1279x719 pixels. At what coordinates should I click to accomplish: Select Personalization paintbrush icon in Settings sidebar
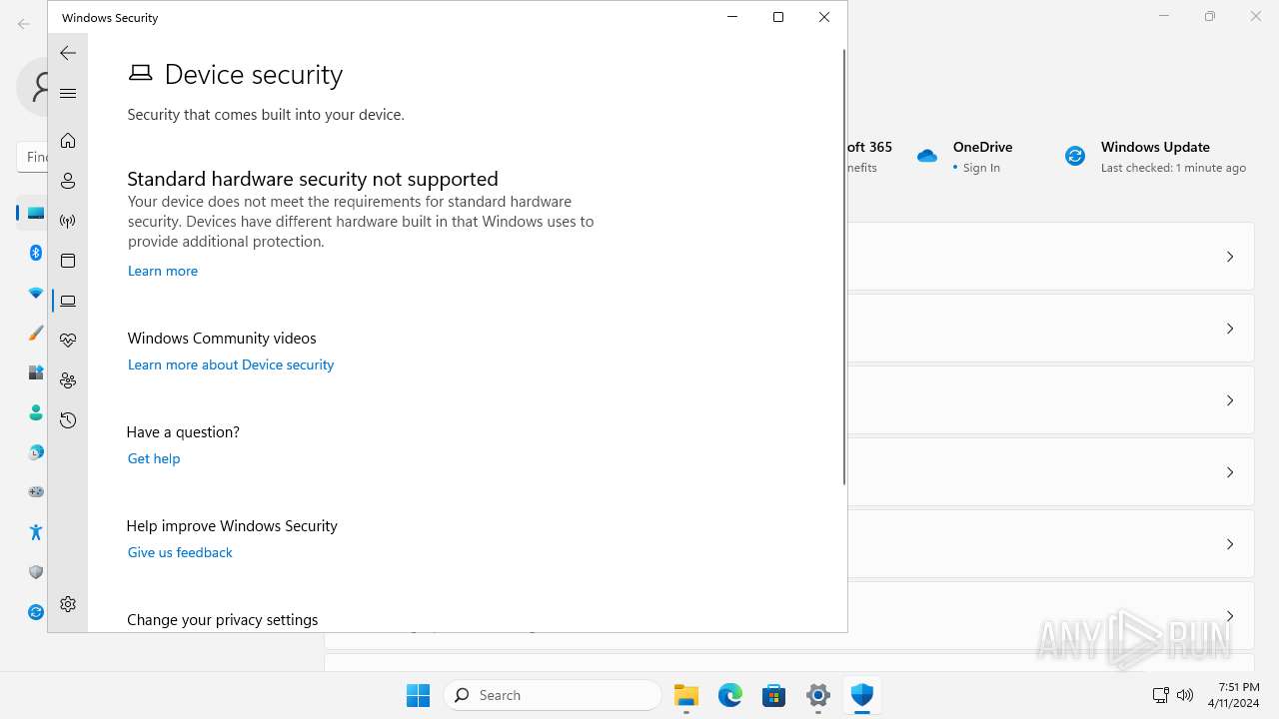pos(36,333)
